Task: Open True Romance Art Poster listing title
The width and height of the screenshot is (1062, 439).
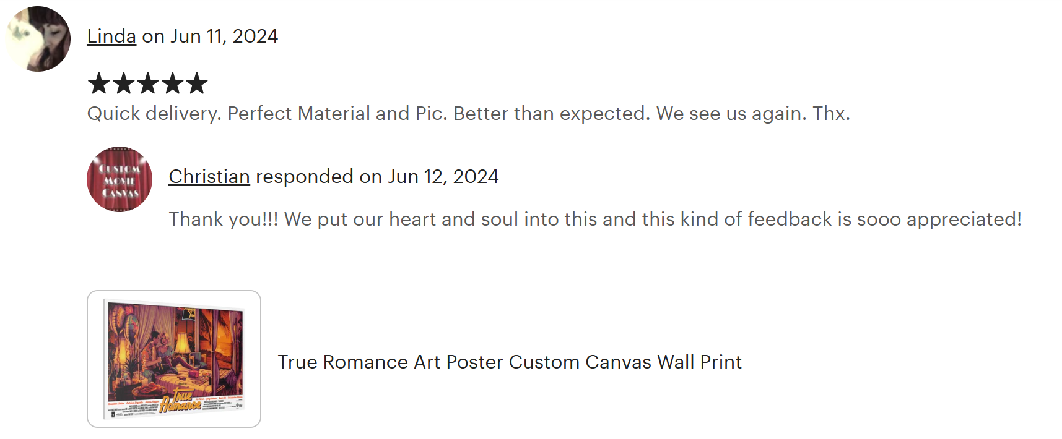Action: (509, 362)
